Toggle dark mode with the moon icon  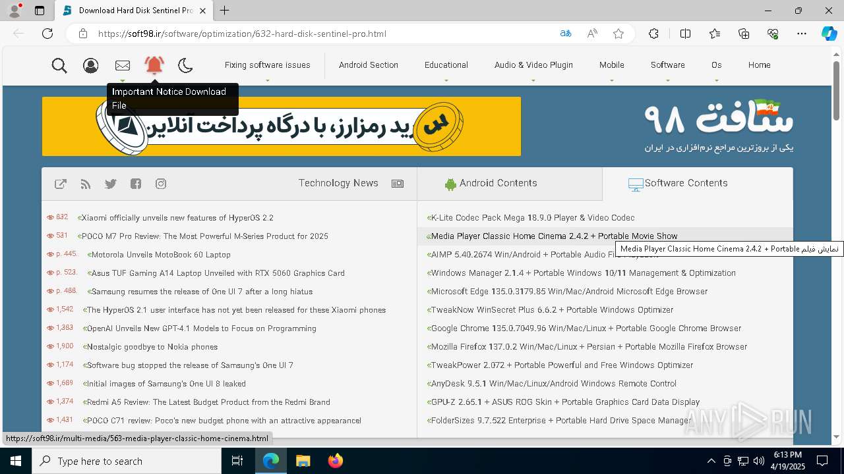pyautogui.click(x=185, y=65)
